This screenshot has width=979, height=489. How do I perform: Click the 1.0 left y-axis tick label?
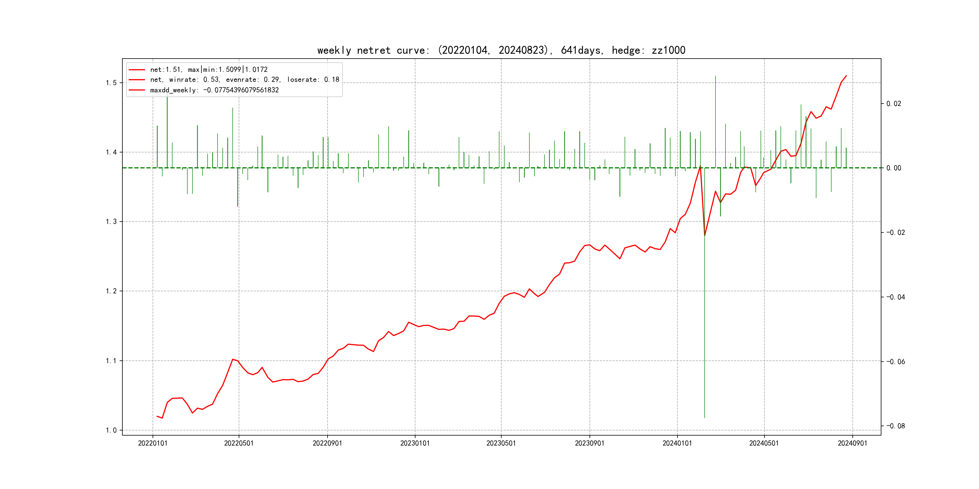111,430
